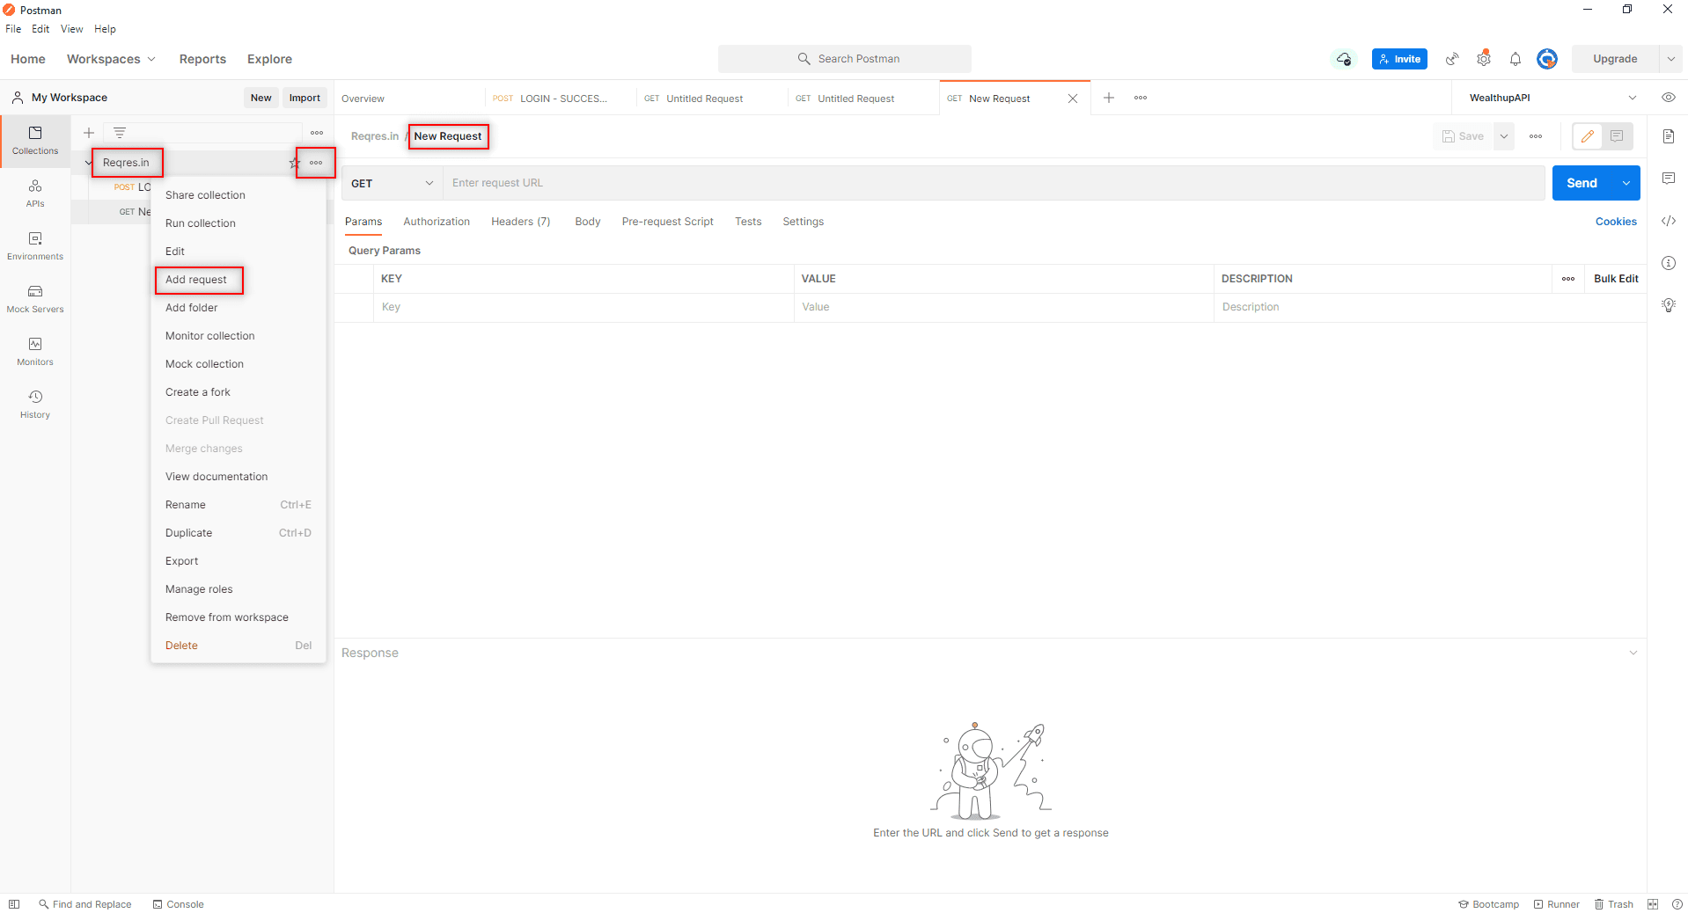Open History in the sidebar
The width and height of the screenshot is (1688, 913).
click(x=35, y=404)
